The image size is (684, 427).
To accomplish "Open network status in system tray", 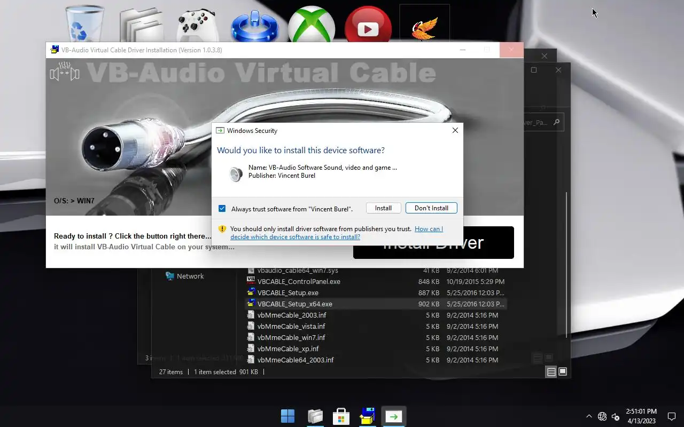I will point(602,416).
